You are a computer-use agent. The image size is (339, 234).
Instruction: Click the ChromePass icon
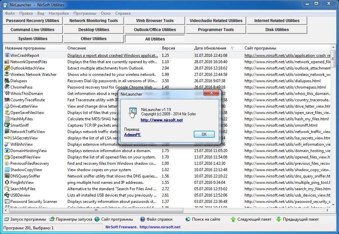point(7,87)
